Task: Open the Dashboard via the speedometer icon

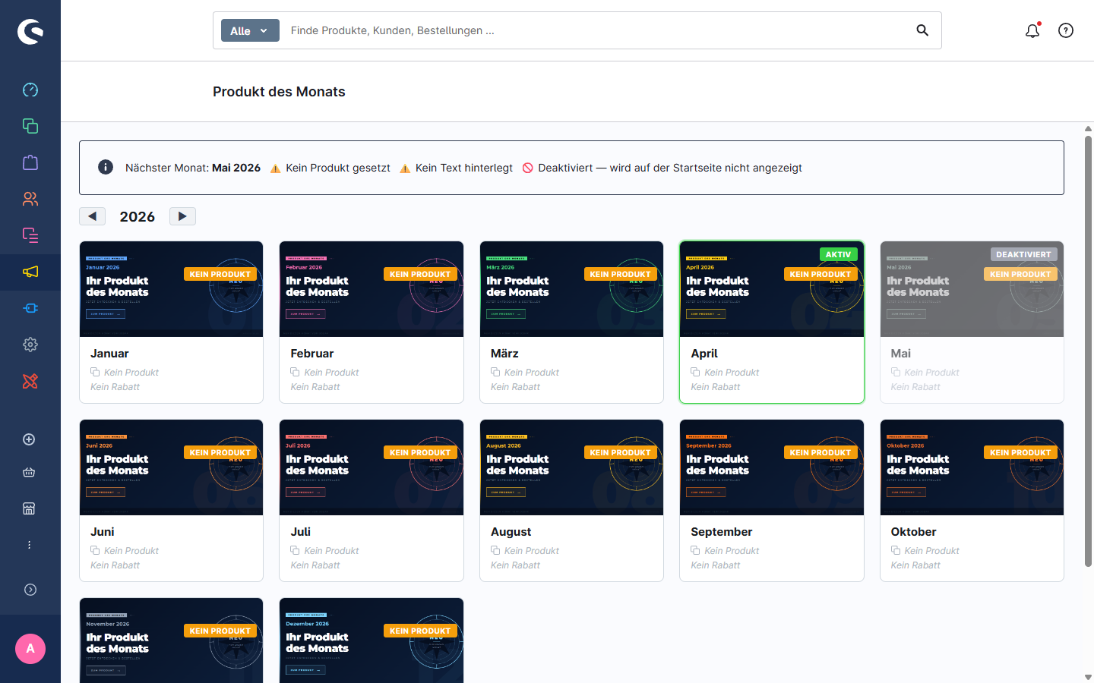Action: pyautogui.click(x=30, y=90)
